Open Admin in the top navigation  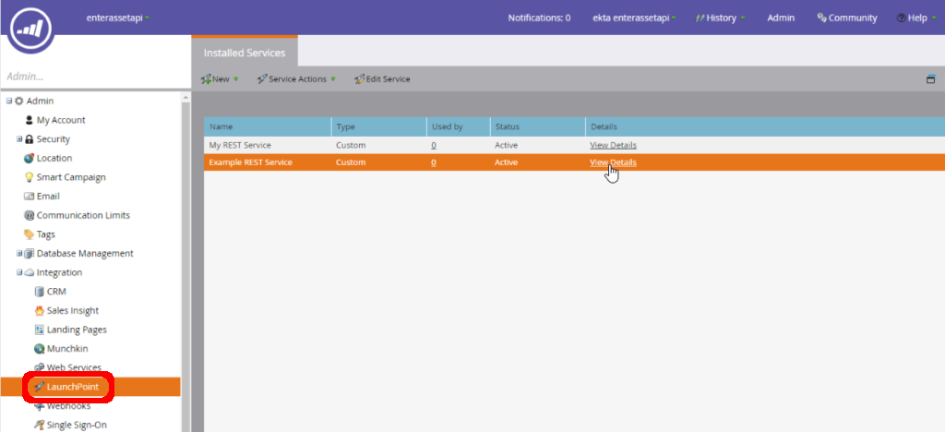click(781, 18)
